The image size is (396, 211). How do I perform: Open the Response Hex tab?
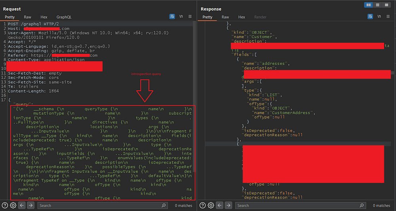click(x=242, y=17)
